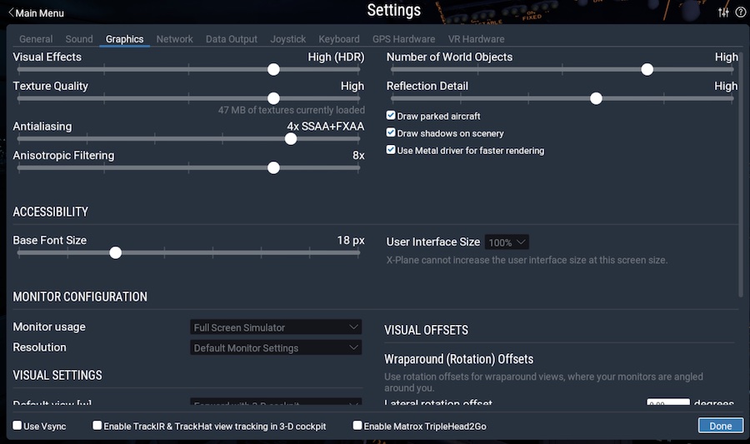Open User Interface Size dropdown

507,242
